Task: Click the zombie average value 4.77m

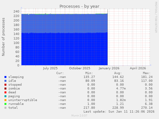Action: 121,89
